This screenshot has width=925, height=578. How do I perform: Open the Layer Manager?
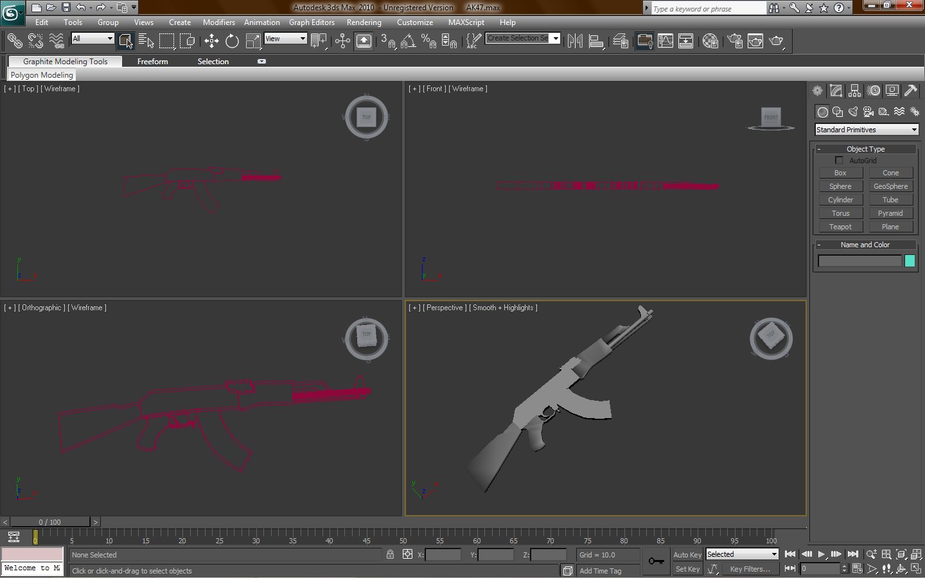tap(621, 41)
